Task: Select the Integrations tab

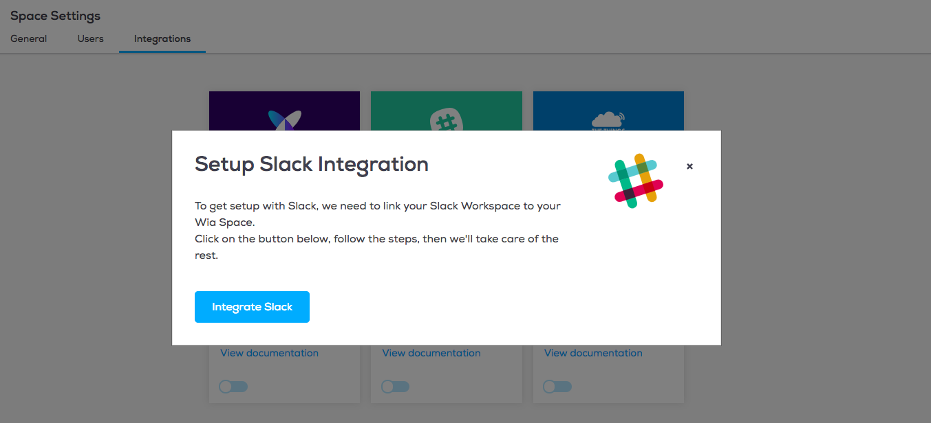Action: (x=162, y=38)
